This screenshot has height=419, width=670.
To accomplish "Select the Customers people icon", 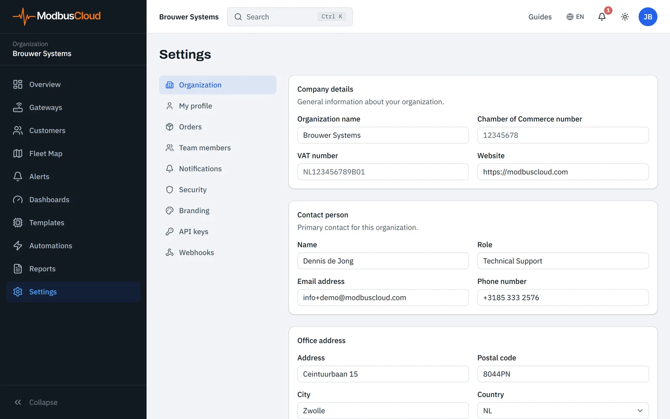I will tap(18, 130).
